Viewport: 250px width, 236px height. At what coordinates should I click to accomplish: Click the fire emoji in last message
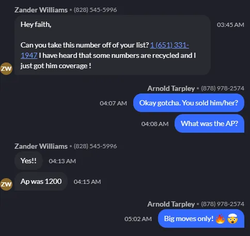220,219
